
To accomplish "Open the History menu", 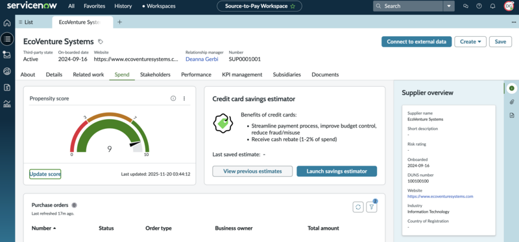I will pyautogui.click(x=123, y=6).
